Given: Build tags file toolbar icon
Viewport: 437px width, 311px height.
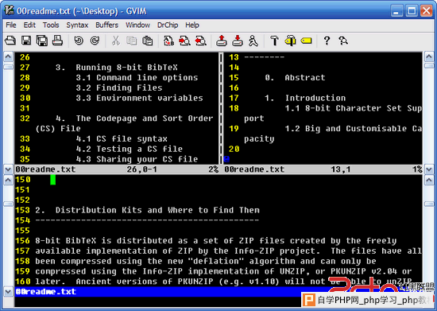Looking at the screenshot, I should 290,41.
